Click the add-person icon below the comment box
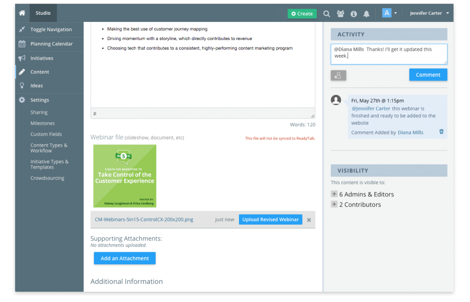The image size is (470, 302). click(337, 75)
